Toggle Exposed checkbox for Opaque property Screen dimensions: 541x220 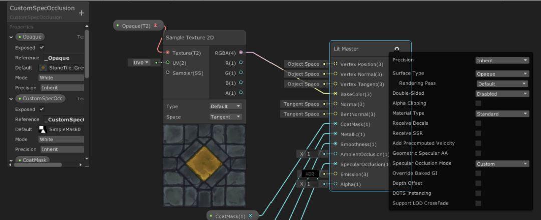coord(42,47)
